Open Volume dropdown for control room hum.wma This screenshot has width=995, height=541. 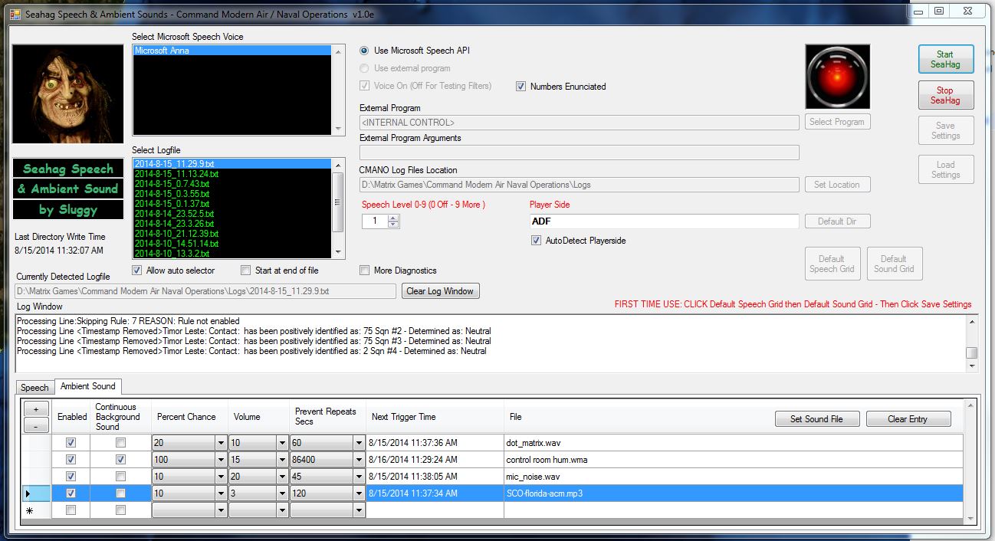282,460
